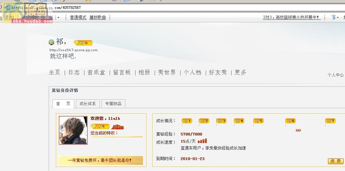Open the 留言板 navigation item
This screenshot has height=171, width=345.
(x=122, y=72)
